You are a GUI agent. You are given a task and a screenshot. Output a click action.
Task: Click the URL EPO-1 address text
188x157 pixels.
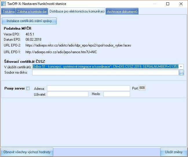61,52
